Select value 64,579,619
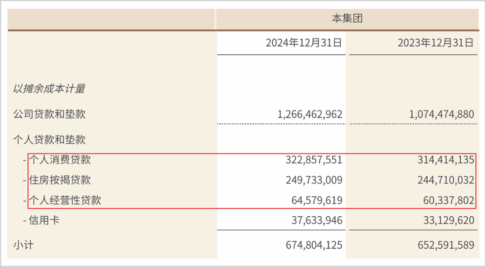This screenshot has width=486, height=267. (317, 200)
